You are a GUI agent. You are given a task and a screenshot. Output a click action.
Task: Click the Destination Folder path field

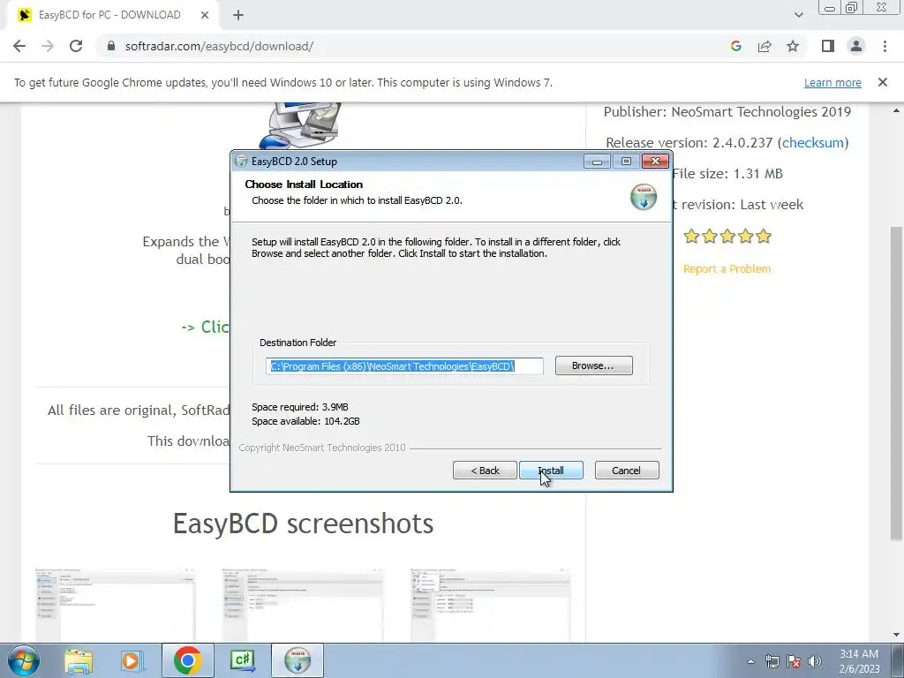click(x=404, y=366)
